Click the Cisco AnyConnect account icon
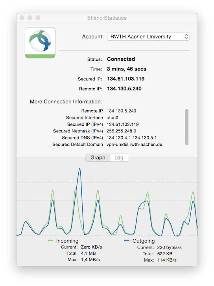 pyautogui.click(x=40, y=43)
